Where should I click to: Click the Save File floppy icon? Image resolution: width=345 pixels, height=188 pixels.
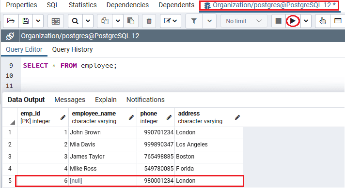coord(26,21)
